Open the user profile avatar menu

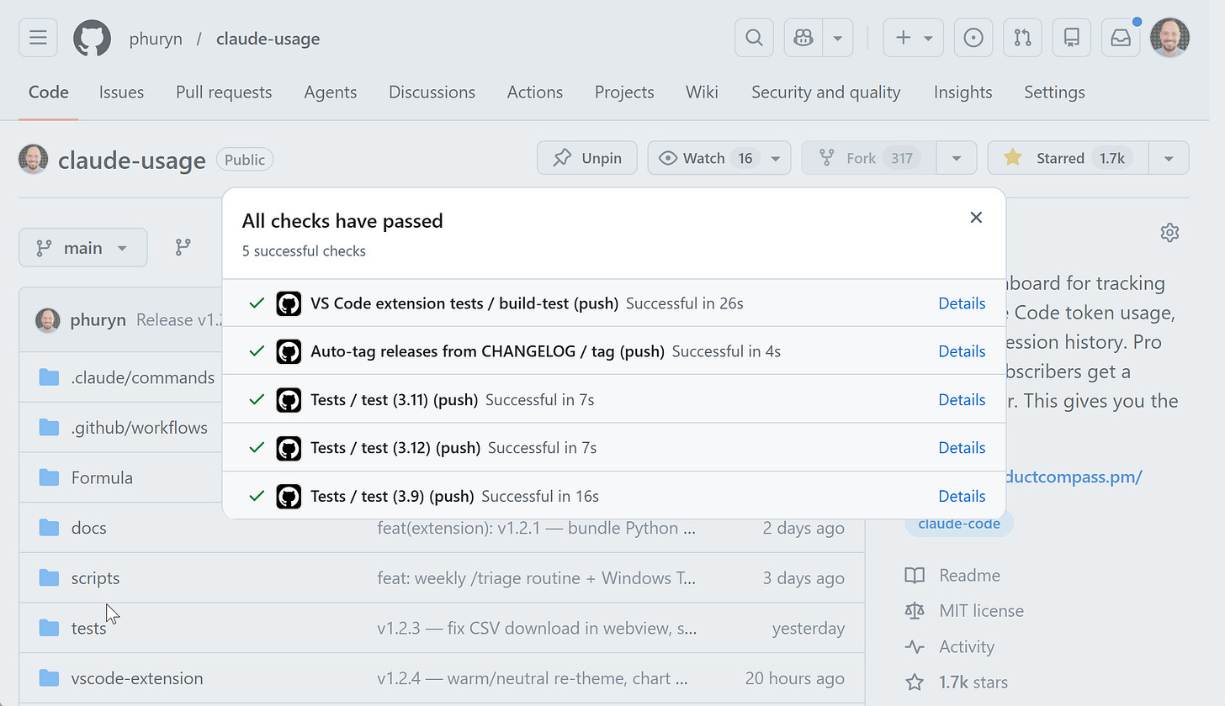click(1169, 38)
